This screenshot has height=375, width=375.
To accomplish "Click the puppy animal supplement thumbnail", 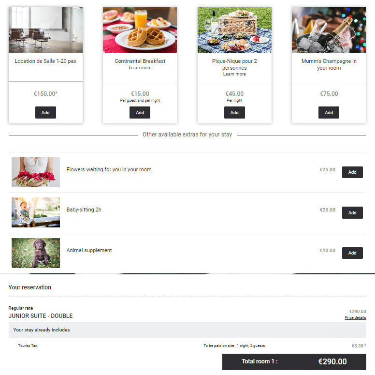I will (x=36, y=253).
